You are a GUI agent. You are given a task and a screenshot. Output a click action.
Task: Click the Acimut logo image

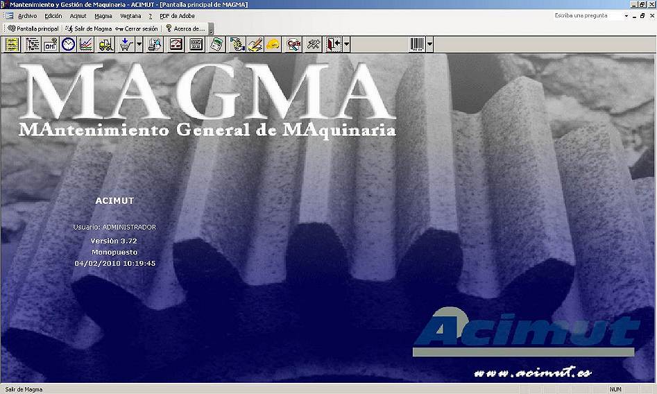pyautogui.click(x=524, y=332)
